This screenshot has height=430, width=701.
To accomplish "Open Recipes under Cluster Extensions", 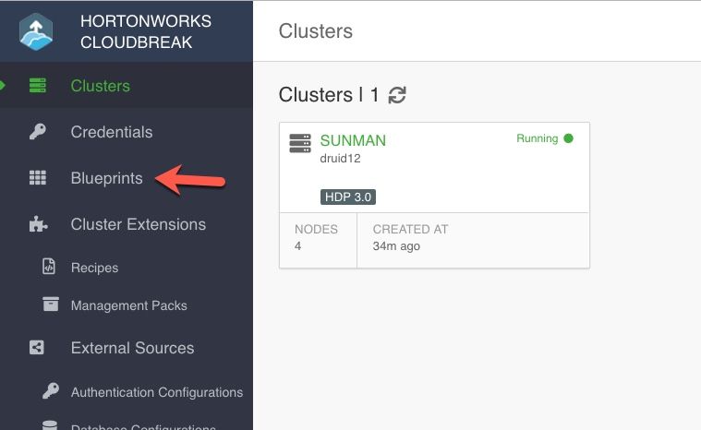I will coord(94,268).
